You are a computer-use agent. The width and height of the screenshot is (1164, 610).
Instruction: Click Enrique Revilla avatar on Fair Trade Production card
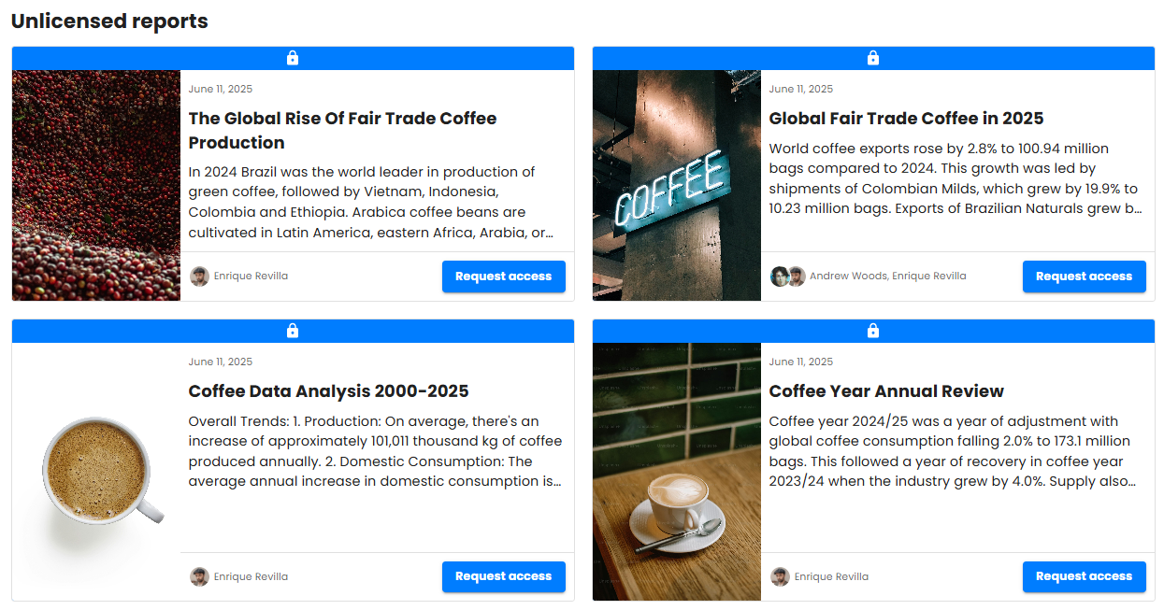[x=199, y=277]
